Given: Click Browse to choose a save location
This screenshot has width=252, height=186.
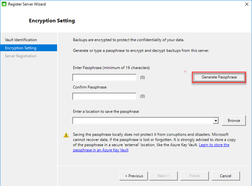Looking at the screenshot, I should point(234,121).
